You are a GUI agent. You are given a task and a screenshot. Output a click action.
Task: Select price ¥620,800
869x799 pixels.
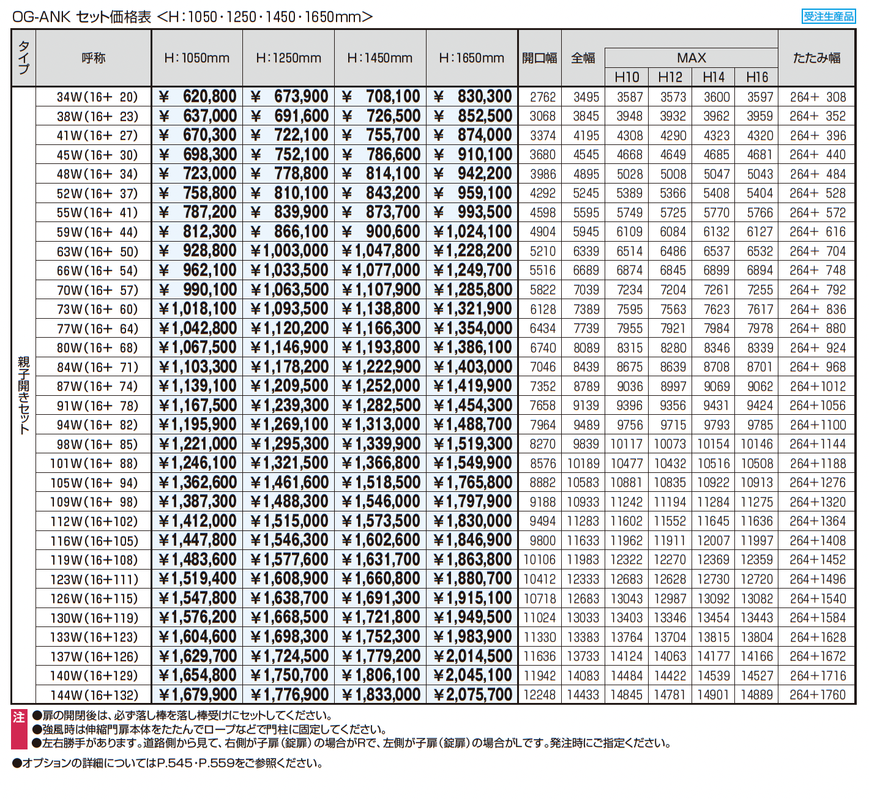click(x=197, y=97)
